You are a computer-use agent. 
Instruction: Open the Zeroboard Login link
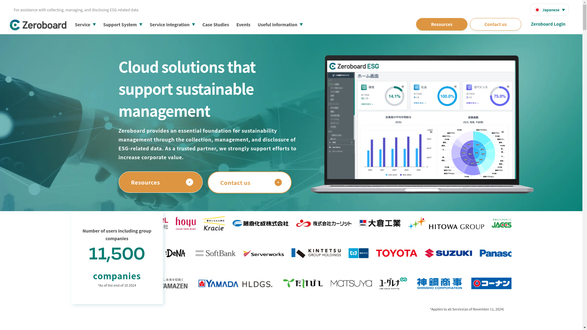[548, 24]
